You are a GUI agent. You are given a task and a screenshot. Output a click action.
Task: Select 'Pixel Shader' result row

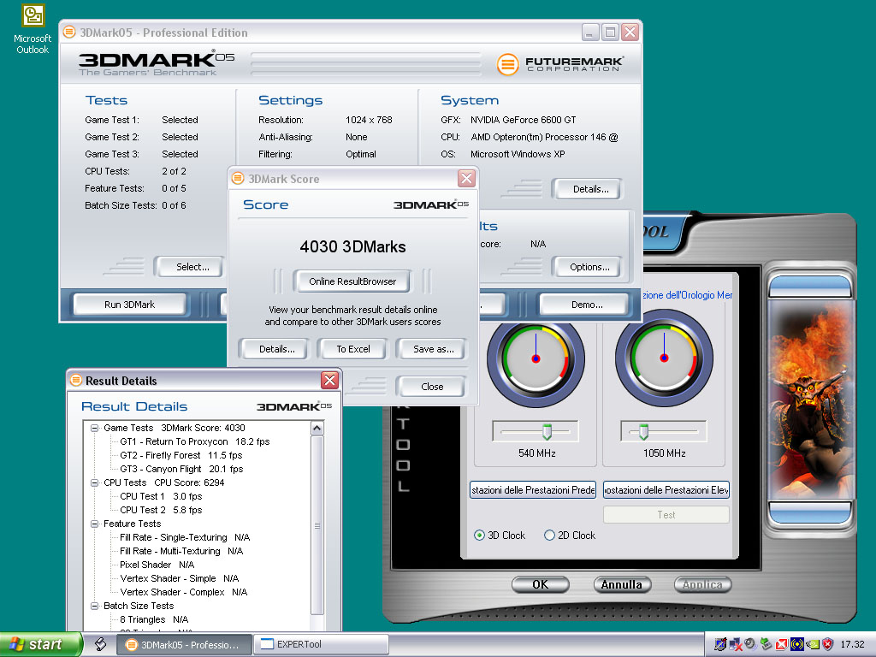[157, 565]
